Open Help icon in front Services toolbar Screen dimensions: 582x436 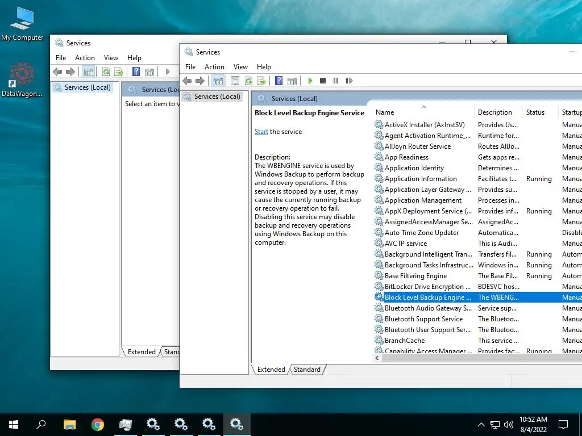click(x=278, y=81)
